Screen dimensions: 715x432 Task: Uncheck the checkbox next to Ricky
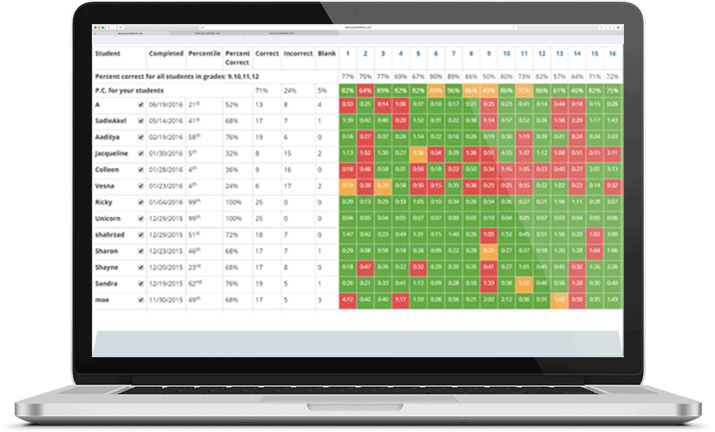tap(141, 201)
